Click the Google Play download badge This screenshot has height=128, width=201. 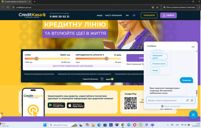coord(57,105)
